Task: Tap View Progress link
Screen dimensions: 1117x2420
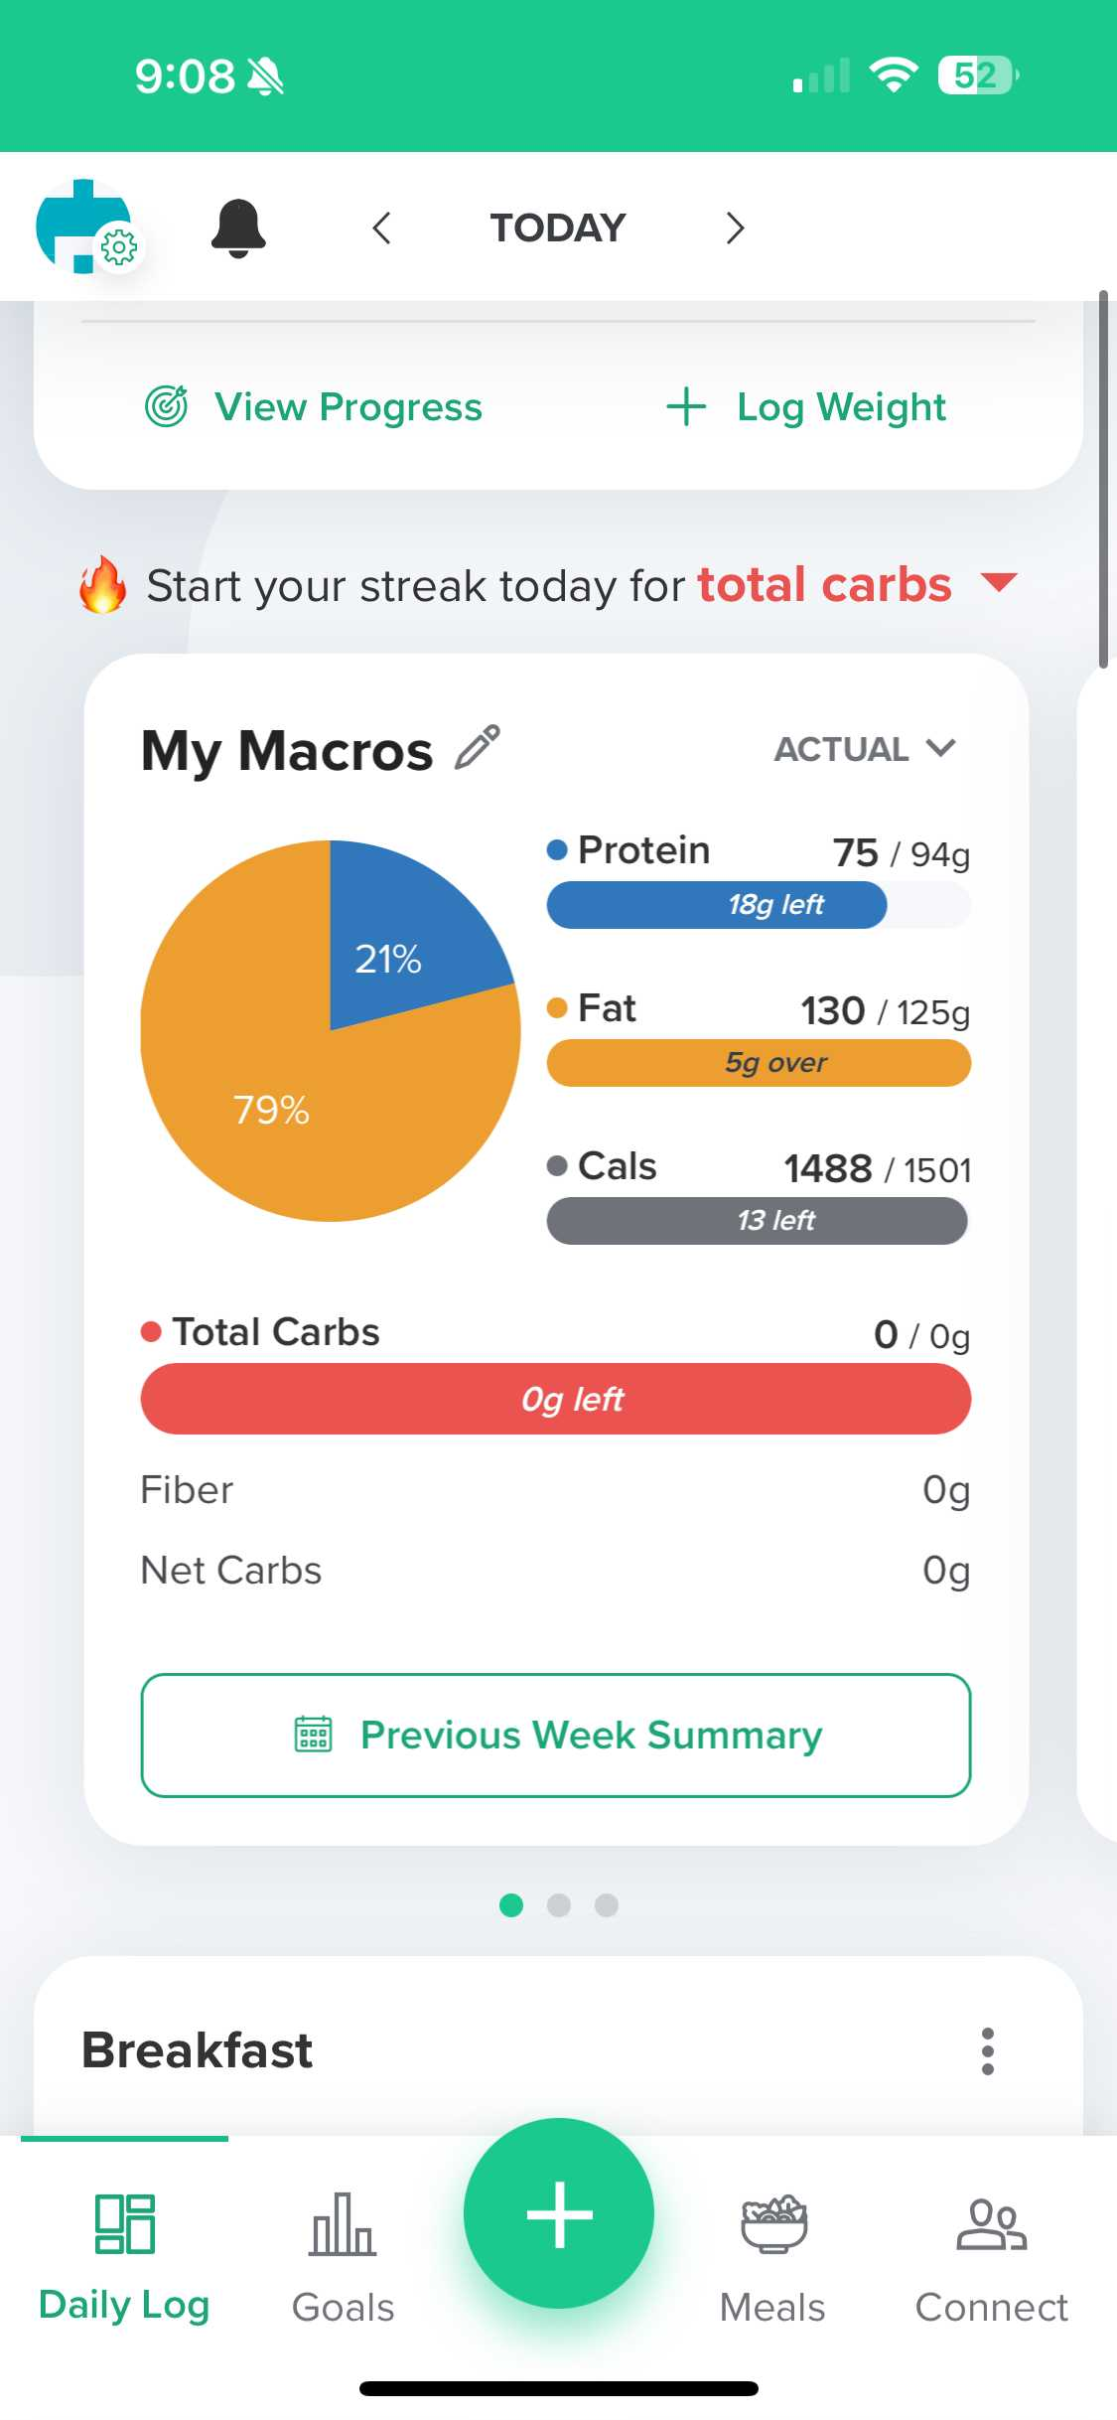Action: 315,407
